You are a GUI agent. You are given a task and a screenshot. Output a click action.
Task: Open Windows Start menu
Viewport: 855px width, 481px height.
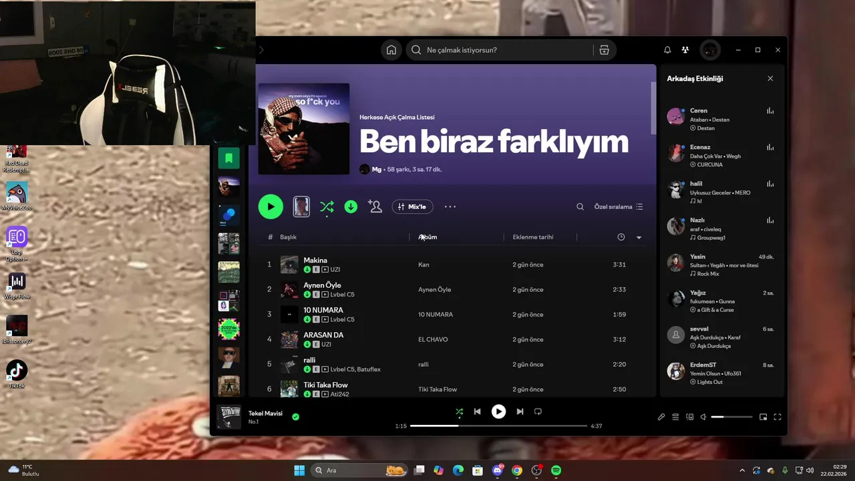[x=299, y=470]
